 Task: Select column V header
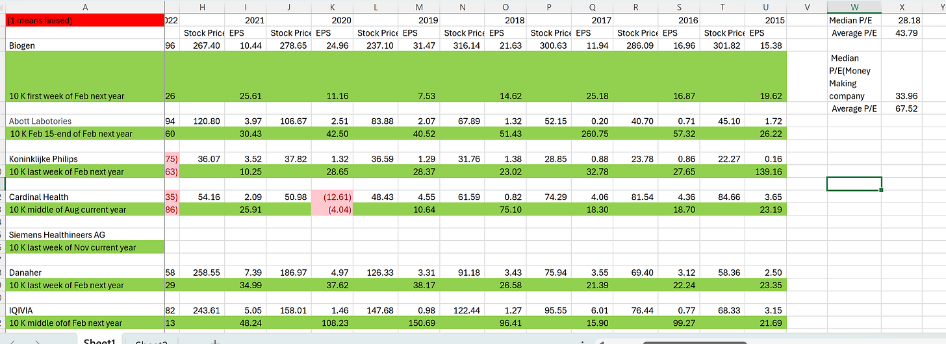807,6
